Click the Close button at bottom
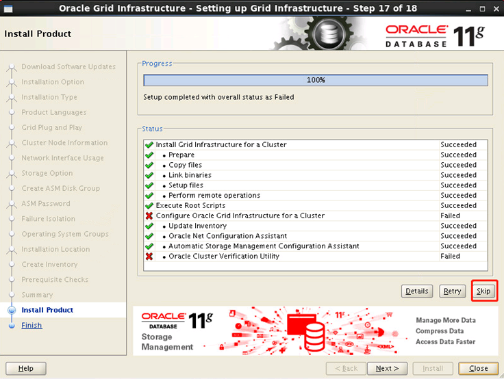Screen dimensions: 504x379 pyautogui.click(x=478, y=369)
